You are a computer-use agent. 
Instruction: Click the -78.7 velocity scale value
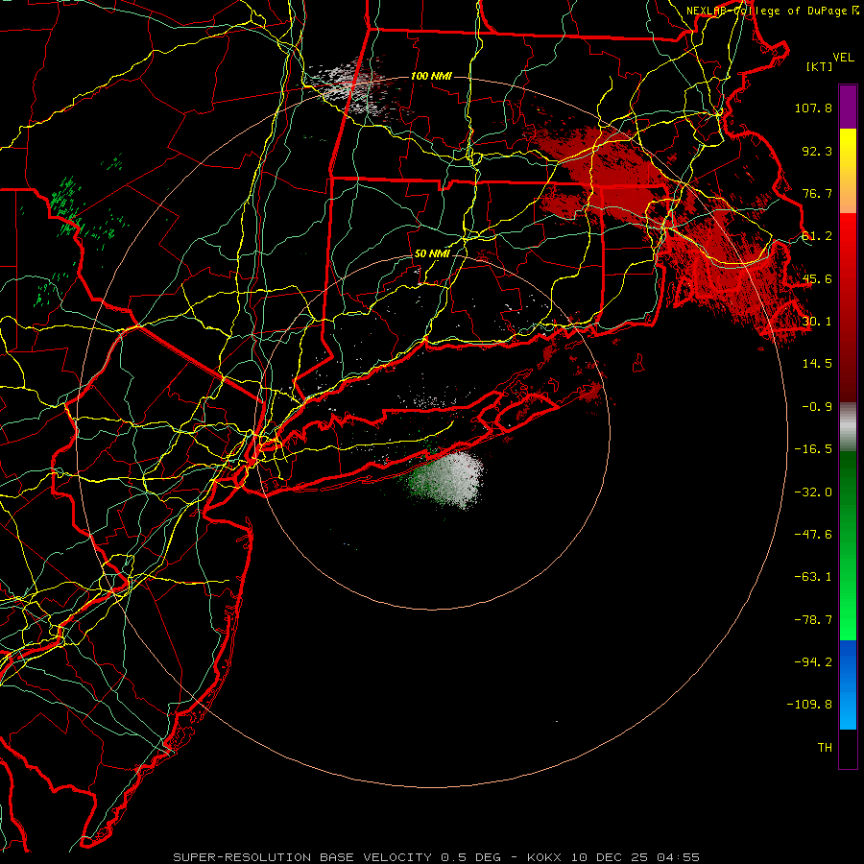[x=813, y=620]
